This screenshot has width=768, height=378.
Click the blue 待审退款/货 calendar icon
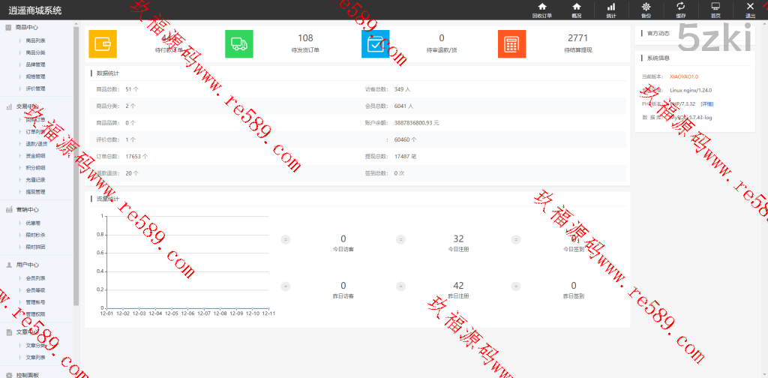tap(375, 44)
